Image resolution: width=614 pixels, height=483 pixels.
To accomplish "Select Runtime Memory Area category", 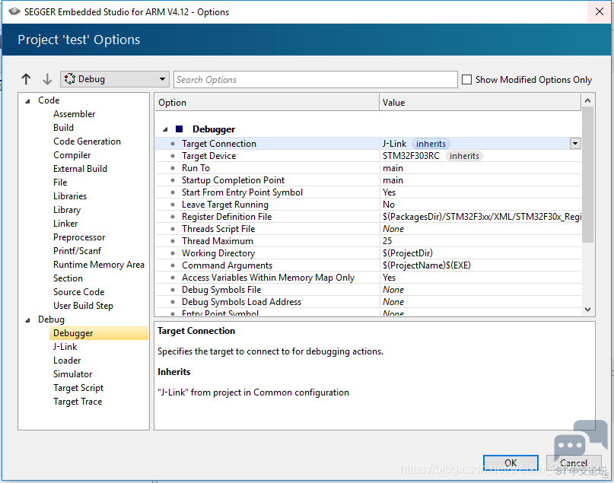I will [x=99, y=265].
